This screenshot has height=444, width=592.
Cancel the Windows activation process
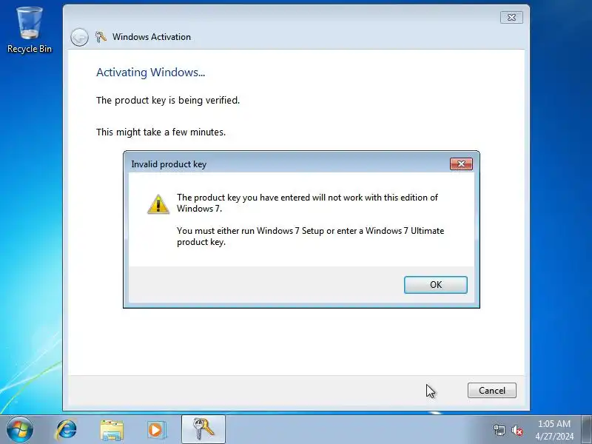pos(491,391)
